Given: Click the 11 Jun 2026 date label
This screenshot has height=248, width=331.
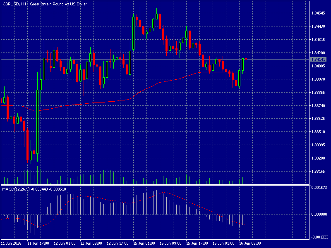Looking at the screenshot, I should coord(11,243).
